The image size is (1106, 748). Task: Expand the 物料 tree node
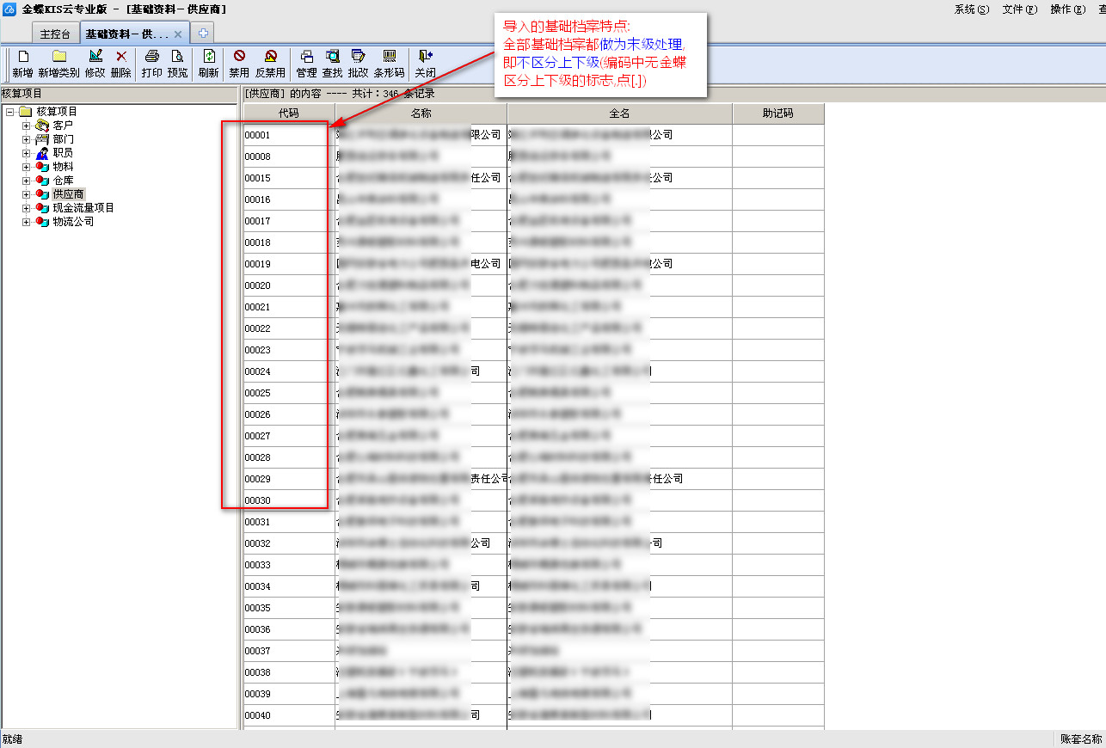pyautogui.click(x=26, y=167)
